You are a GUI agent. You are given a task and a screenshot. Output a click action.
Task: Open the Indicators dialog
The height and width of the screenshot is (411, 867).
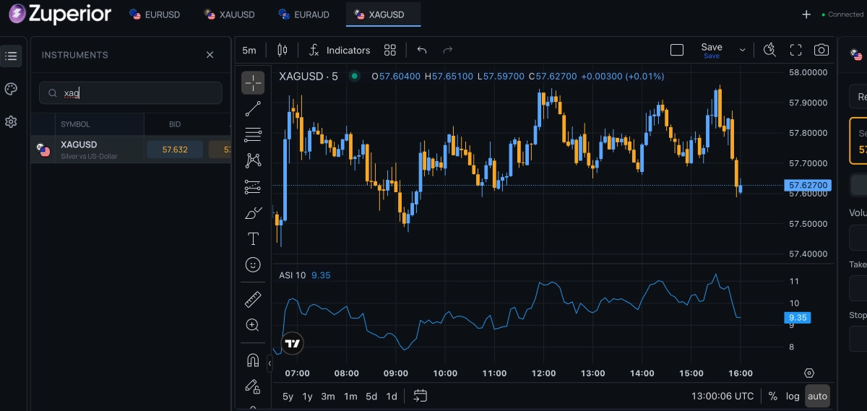(x=340, y=50)
